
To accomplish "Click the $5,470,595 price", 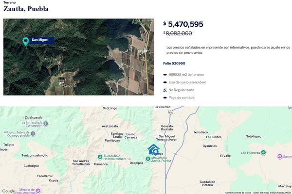I will [186, 24].
